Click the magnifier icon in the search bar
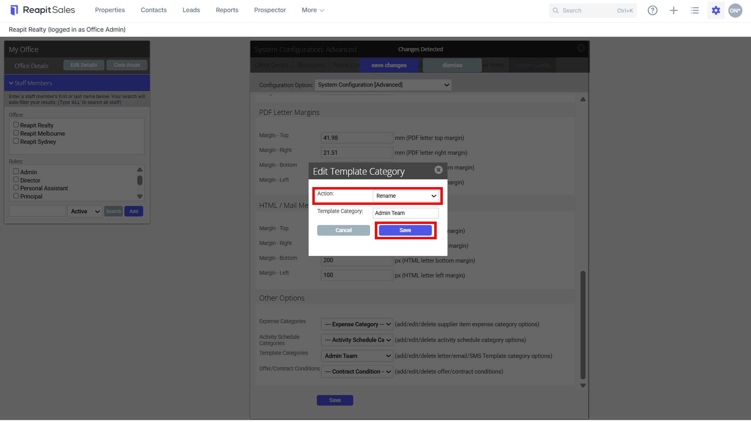 pyautogui.click(x=556, y=11)
